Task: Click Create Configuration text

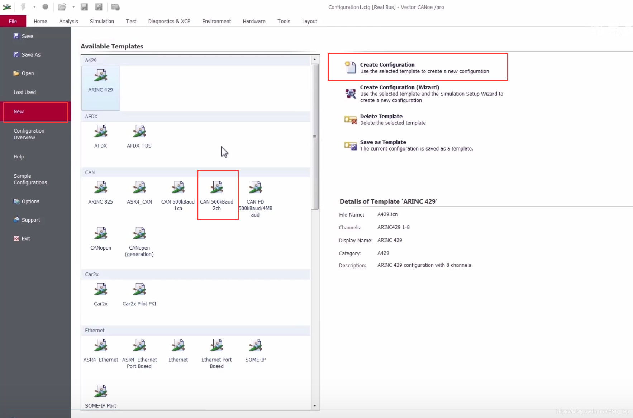Action: coord(387,65)
